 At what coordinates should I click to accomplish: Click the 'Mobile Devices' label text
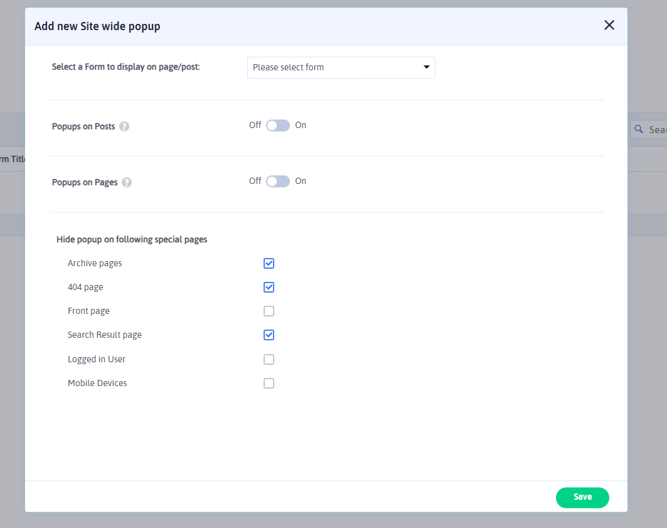(x=97, y=384)
